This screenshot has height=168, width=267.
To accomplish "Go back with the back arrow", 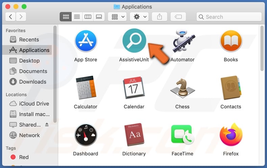I will (10, 17).
